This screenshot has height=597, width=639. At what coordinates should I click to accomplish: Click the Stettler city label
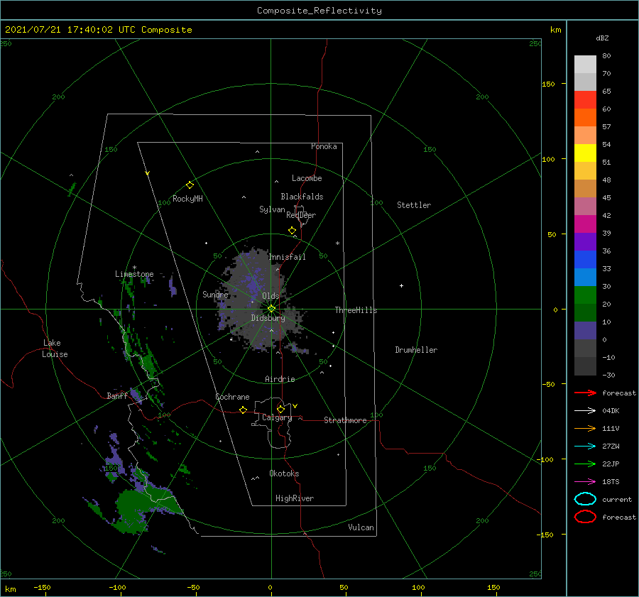(x=414, y=205)
